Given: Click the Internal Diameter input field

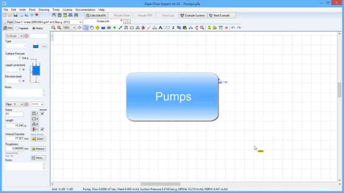Looking at the screenshot, I should pos(15,139).
